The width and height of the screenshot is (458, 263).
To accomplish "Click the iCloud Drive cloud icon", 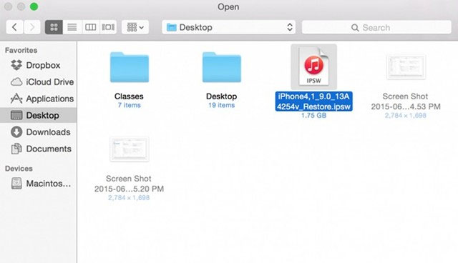I will click(16, 82).
